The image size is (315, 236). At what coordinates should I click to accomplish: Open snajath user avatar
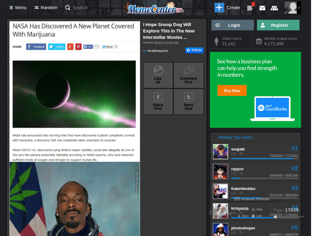point(220,152)
